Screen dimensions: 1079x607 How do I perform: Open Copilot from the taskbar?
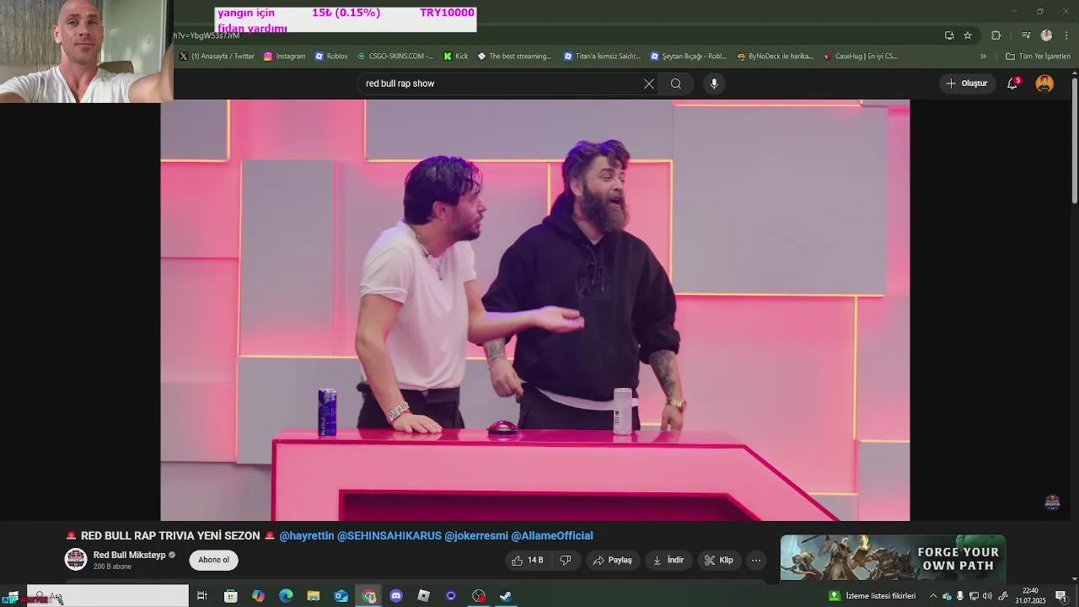[259, 596]
